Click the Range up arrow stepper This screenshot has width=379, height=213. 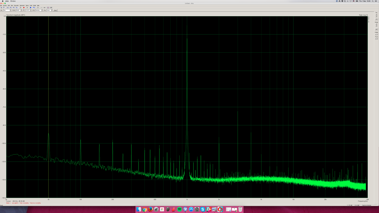click(x=376, y=24)
